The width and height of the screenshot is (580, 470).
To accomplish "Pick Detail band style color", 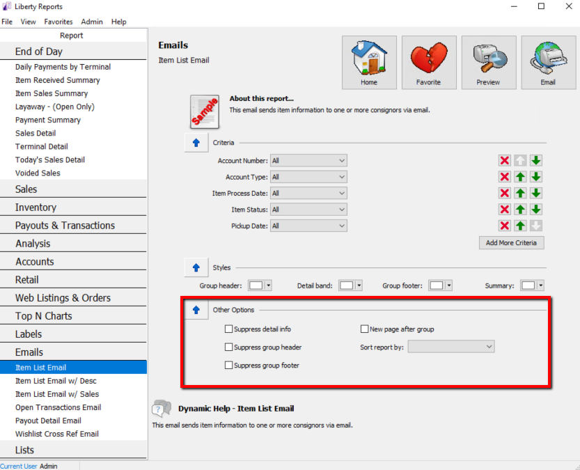I will [x=350, y=285].
